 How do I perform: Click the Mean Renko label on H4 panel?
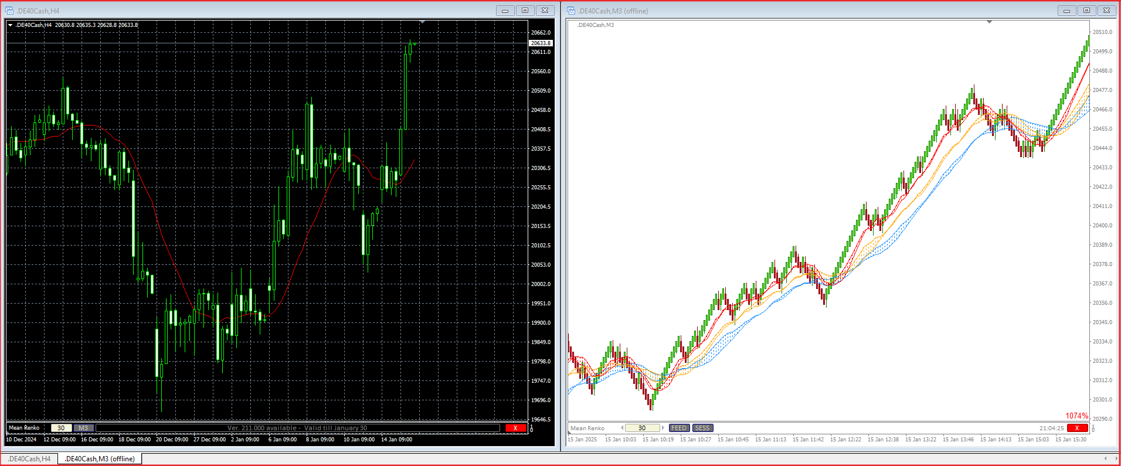point(24,428)
